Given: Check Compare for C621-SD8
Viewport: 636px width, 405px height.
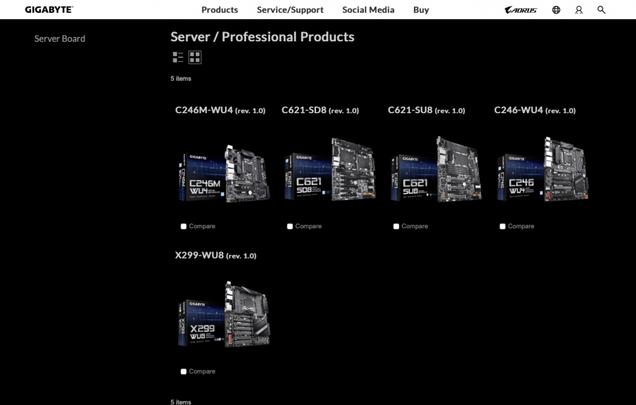Looking at the screenshot, I should pyautogui.click(x=289, y=226).
